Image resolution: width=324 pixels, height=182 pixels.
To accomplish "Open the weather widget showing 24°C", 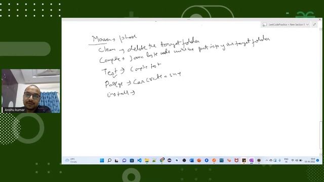I will 71,160.
